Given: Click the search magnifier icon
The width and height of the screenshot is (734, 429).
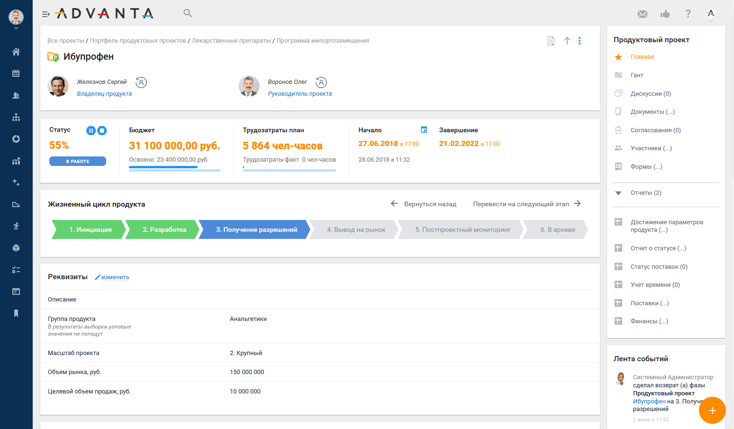Looking at the screenshot, I should coord(188,13).
